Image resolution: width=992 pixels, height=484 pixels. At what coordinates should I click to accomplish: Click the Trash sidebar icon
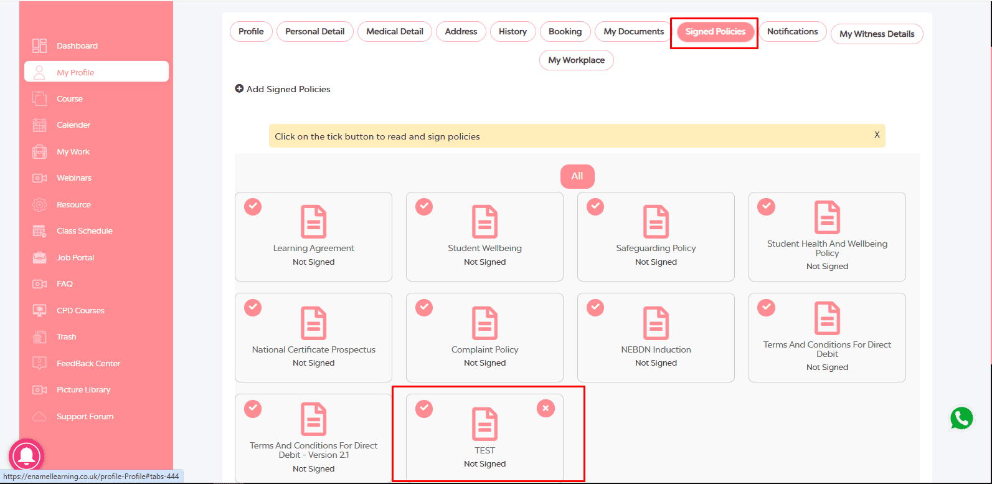(39, 336)
